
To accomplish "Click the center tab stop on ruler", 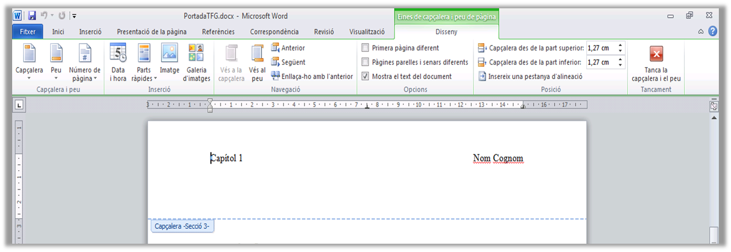I will coord(367,106).
